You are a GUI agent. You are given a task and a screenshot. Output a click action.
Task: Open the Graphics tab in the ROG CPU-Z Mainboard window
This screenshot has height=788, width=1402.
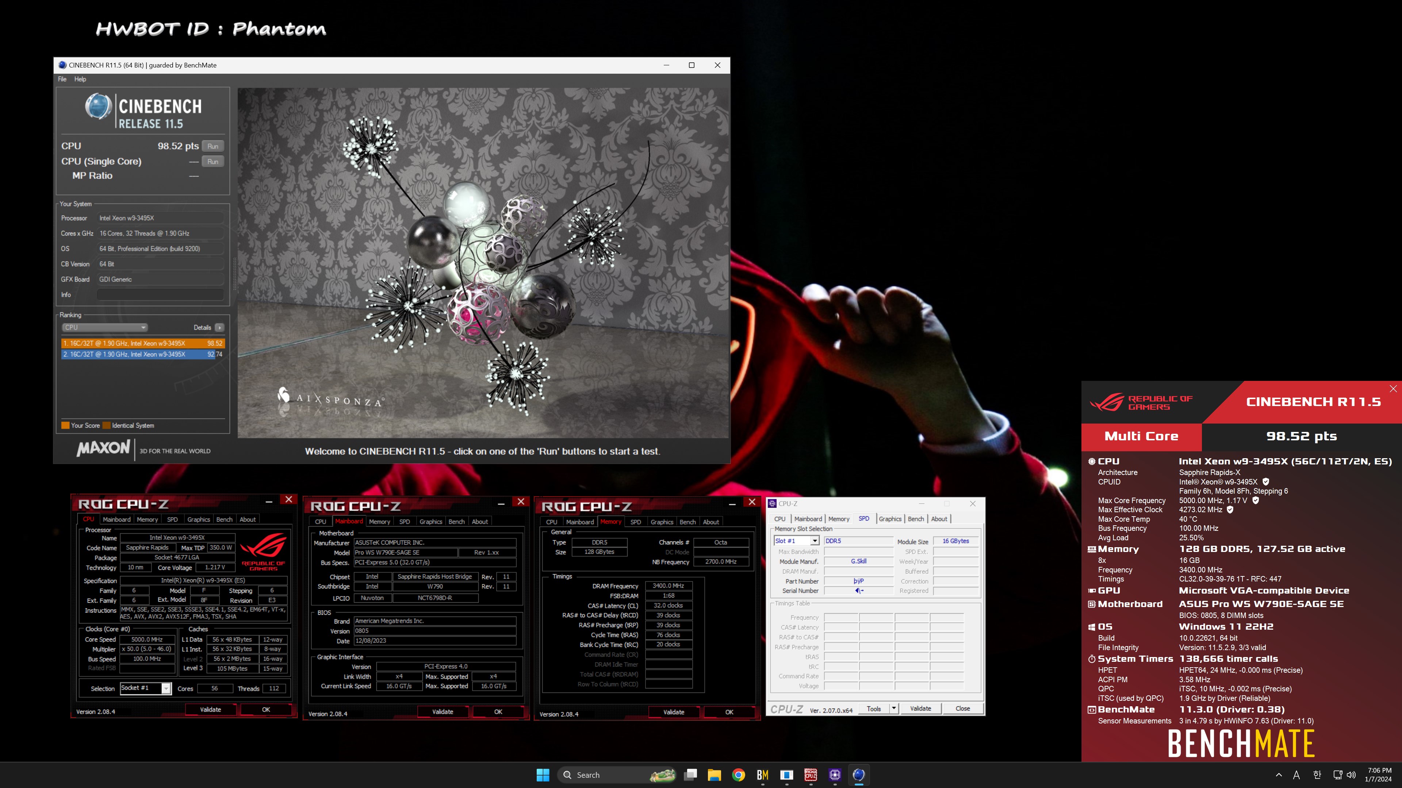(430, 522)
